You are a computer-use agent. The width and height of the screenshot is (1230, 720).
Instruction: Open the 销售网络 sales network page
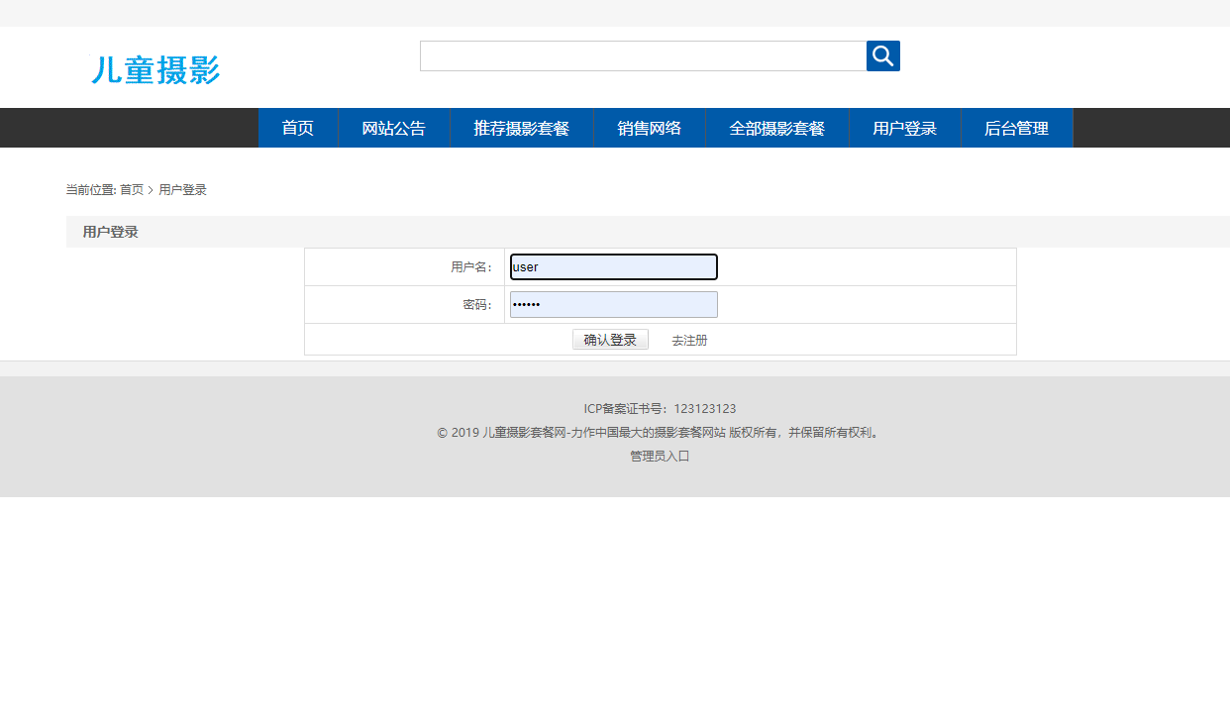649,128
